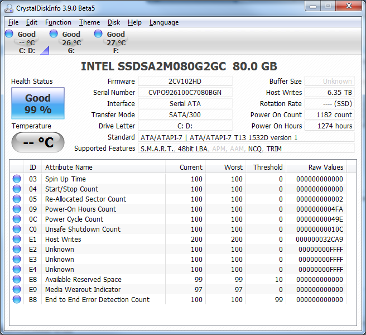Image resolution: width=366 pixels, height=335 pixels.
Task: Click the Buffer Size Unknown field
Action: [x=330, y=82]
